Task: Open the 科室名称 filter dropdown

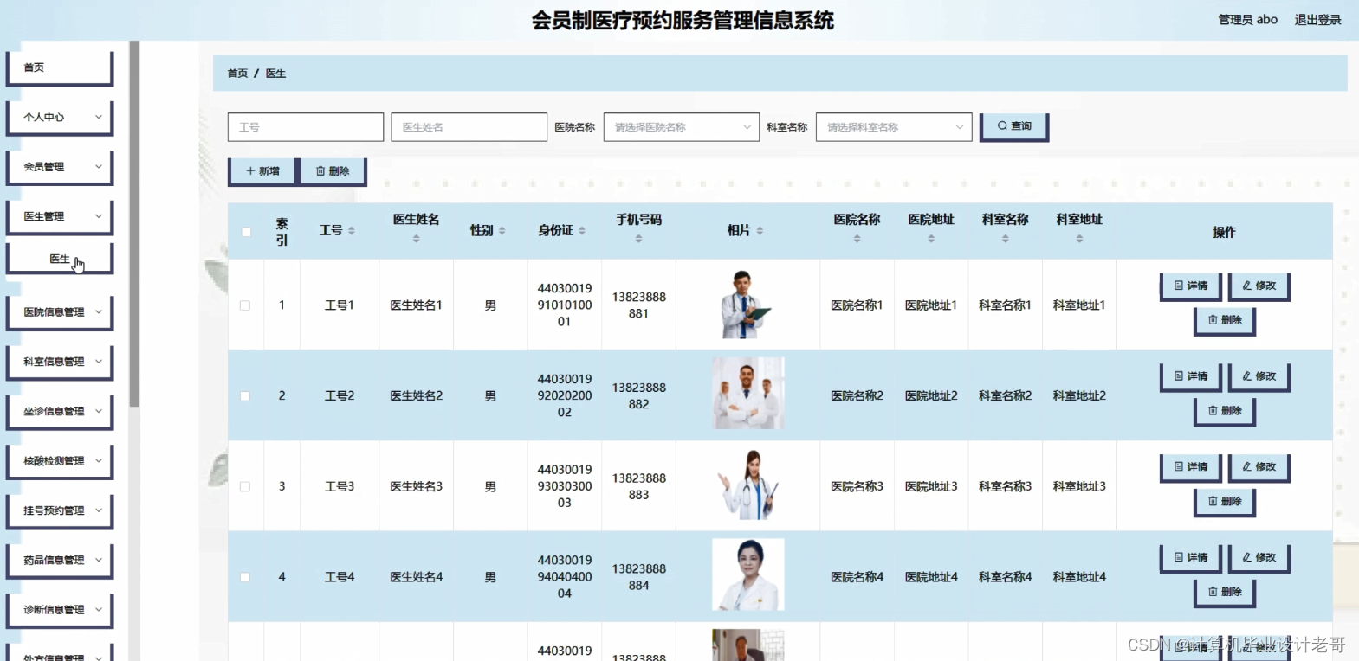Action: 894,127
